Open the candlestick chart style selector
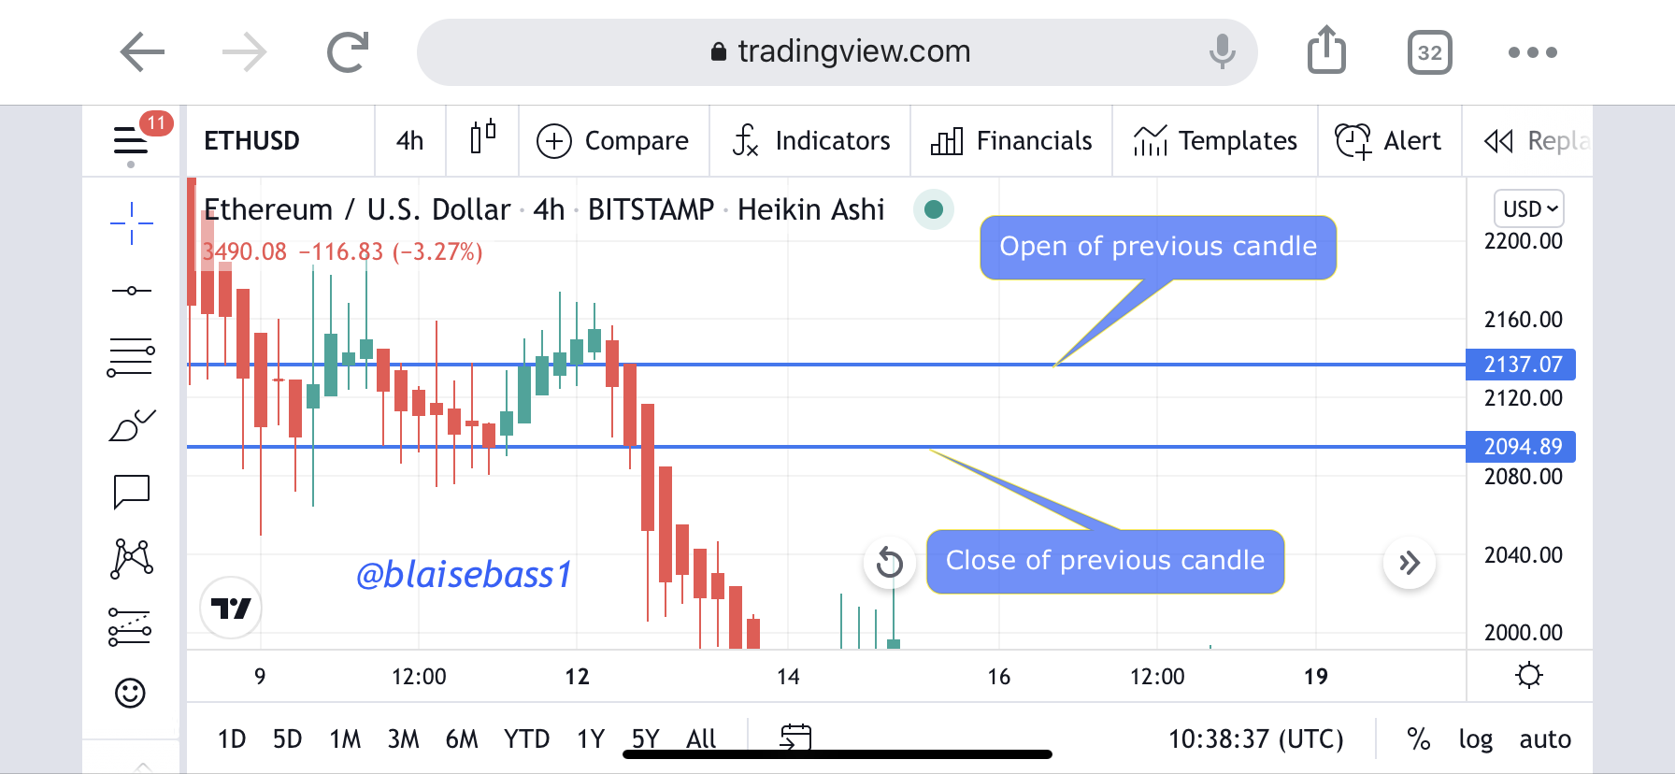1675x774 pixels. click(x=482, y=140)
